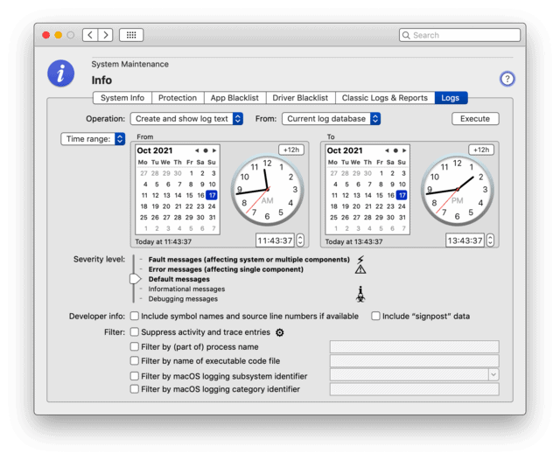
Task: Open the Operation dropdown menu
Action: (186, 119)
